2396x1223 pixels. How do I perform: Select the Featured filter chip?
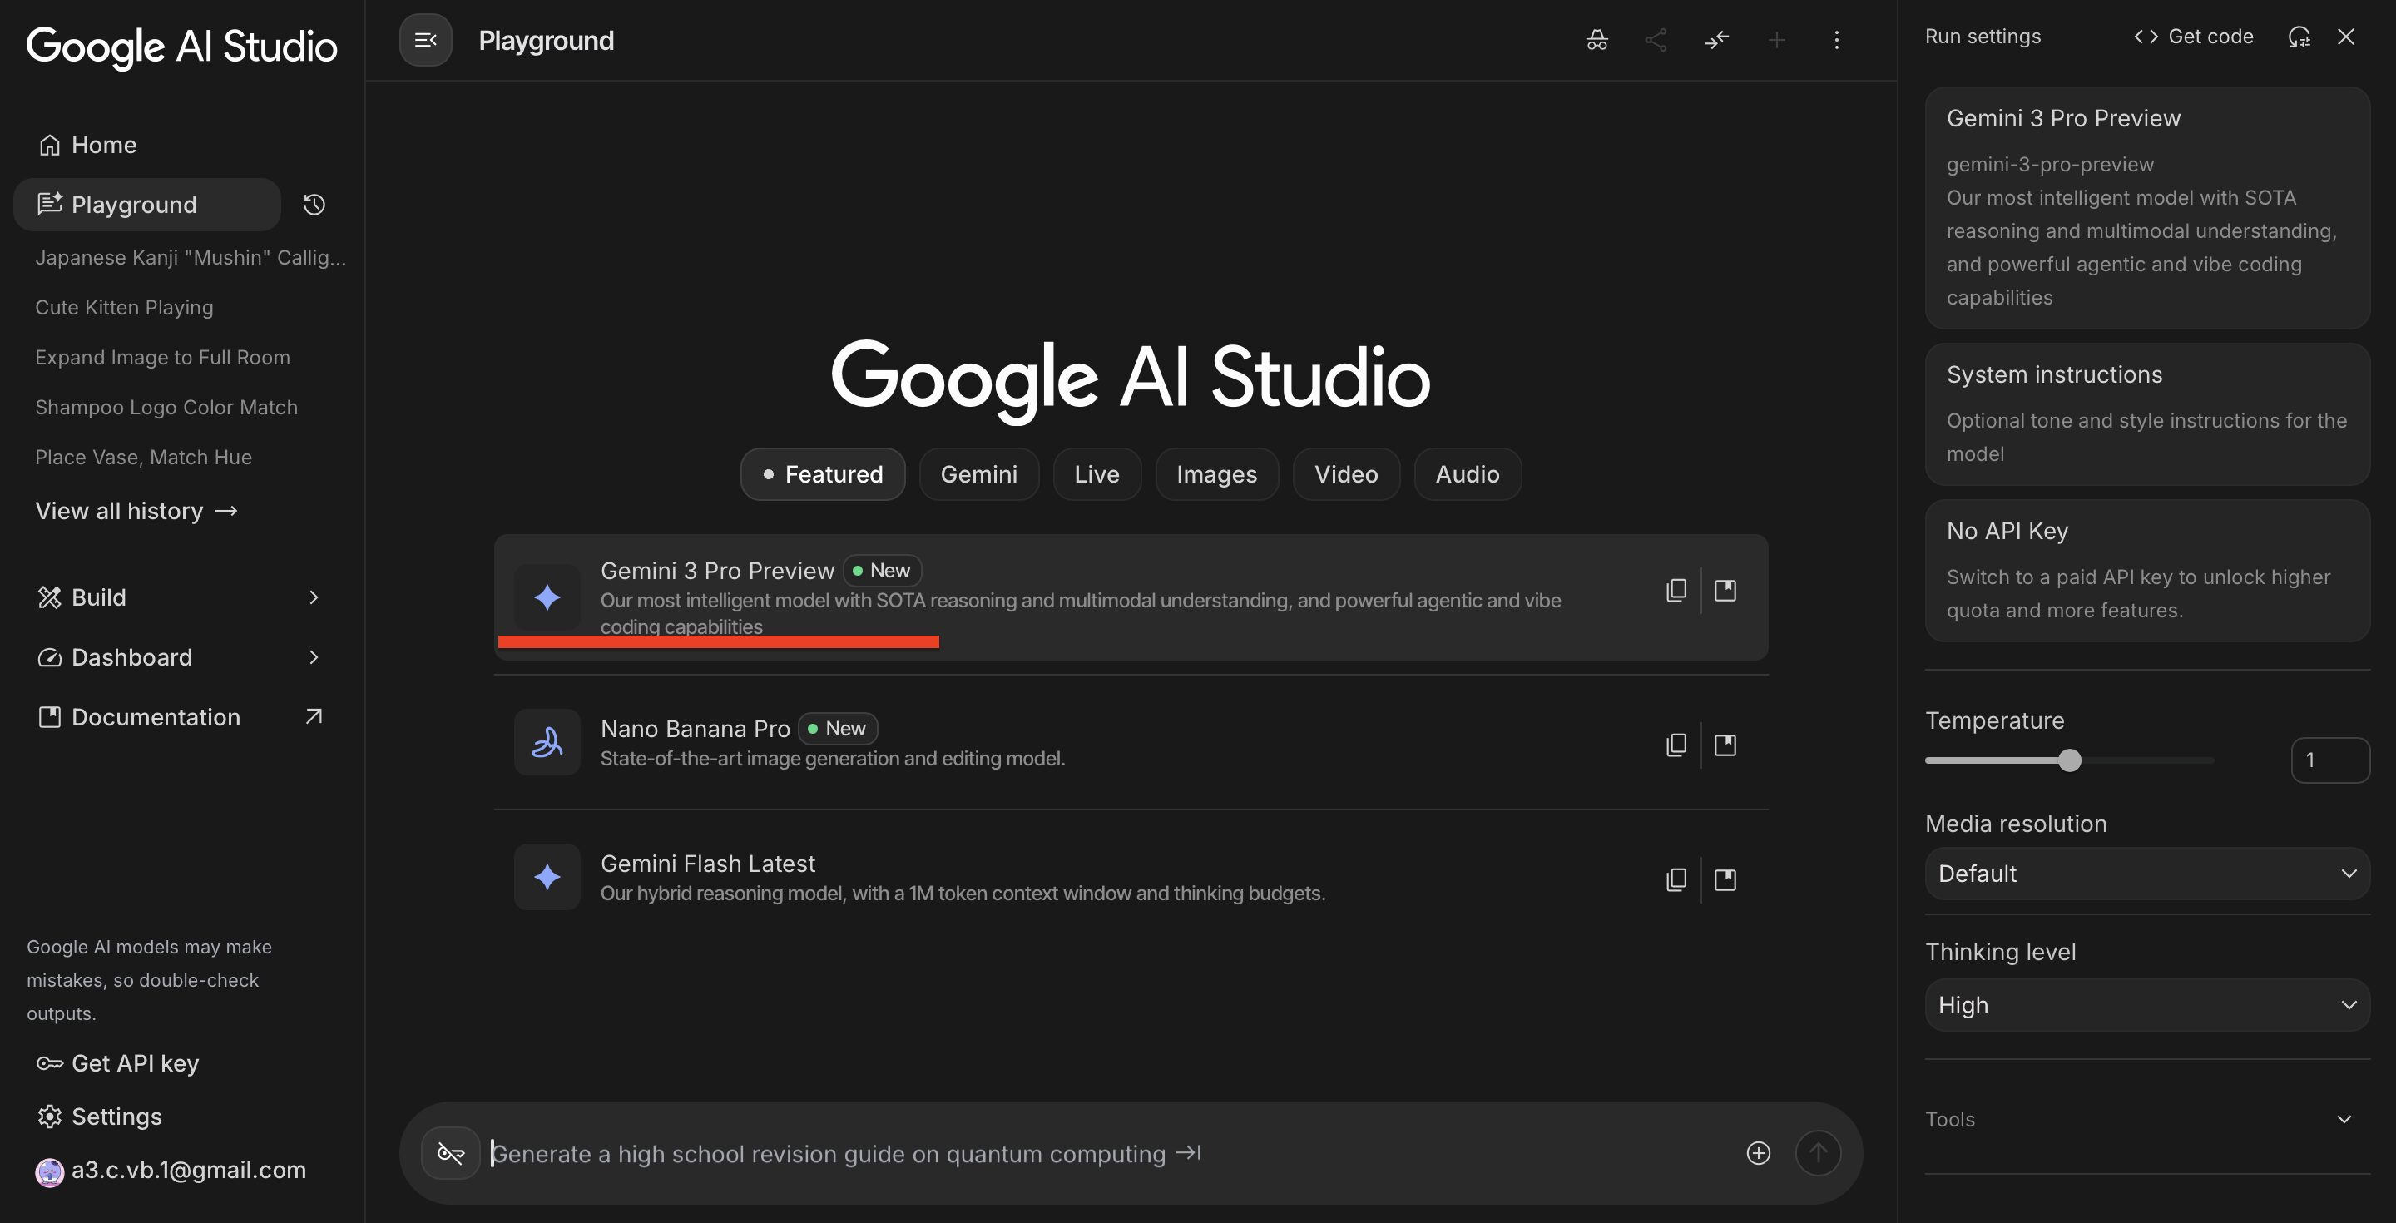point(822,474)
